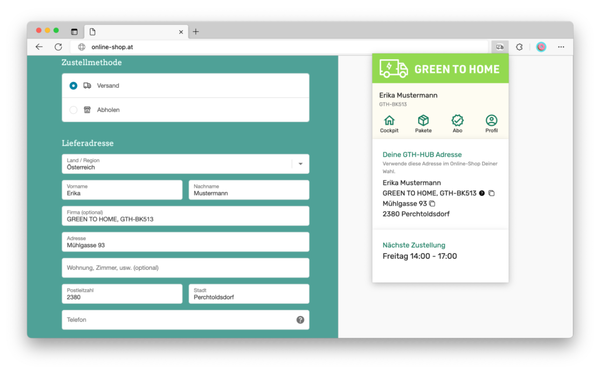
Task: Click the Stadt input field
Action: [249, 294]
